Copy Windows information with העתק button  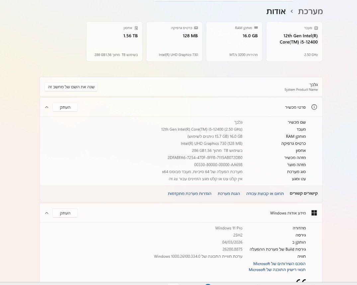tap(65, 213)
